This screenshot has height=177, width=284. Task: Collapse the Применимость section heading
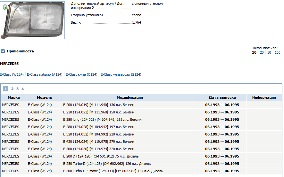(21, 51)
